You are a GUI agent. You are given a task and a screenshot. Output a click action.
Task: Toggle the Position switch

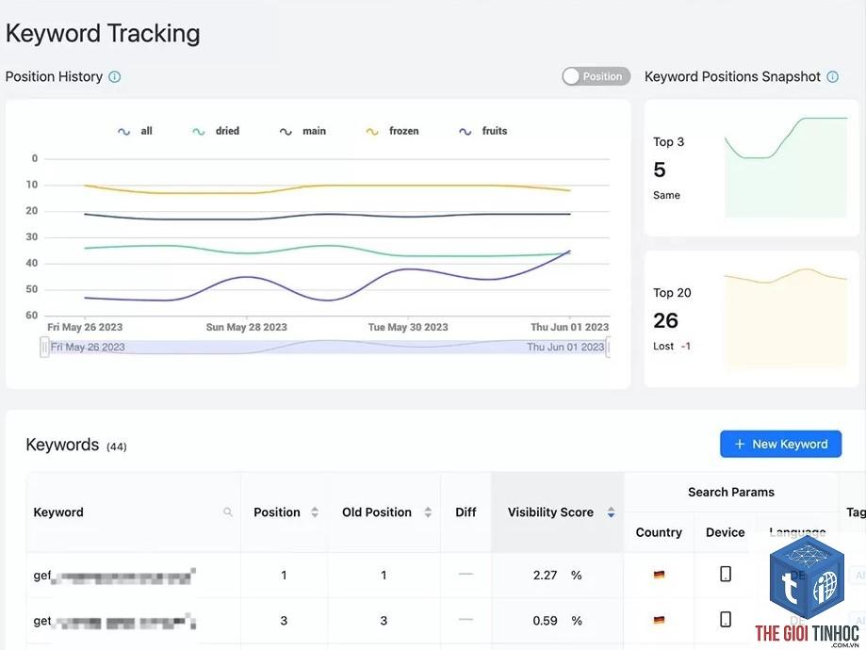[x=596, y=76]
